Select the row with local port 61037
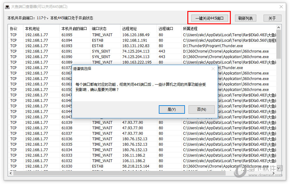290x184 pixels. coord(142,134)
